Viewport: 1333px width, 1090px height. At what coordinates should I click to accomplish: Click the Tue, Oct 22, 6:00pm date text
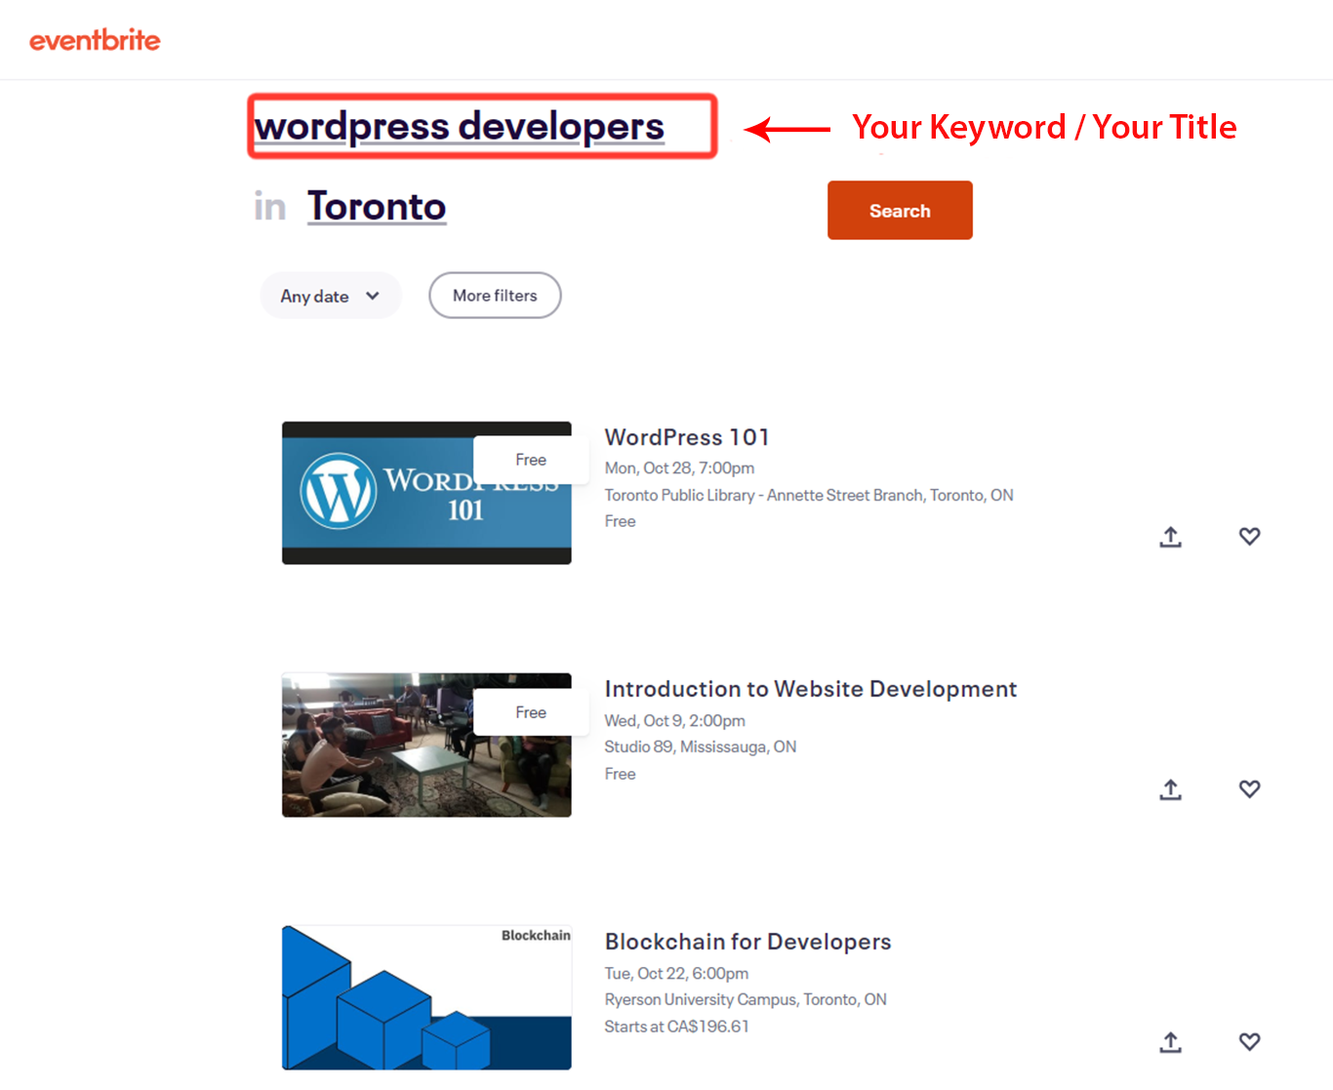pos(676,974)
